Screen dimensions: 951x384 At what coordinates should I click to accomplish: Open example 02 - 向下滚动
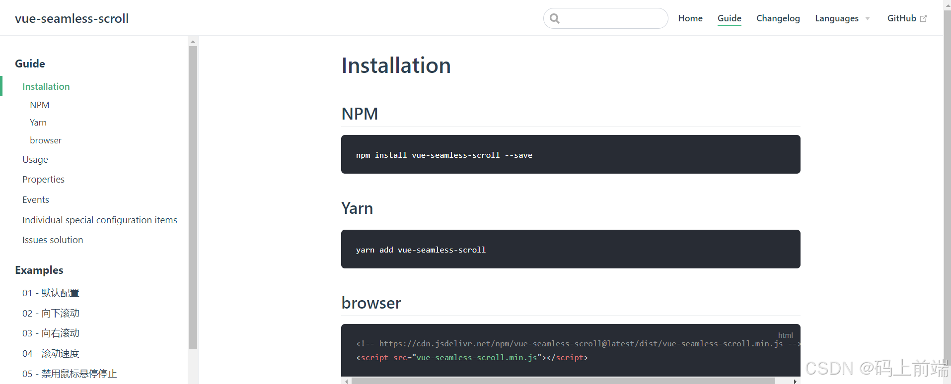51,314
